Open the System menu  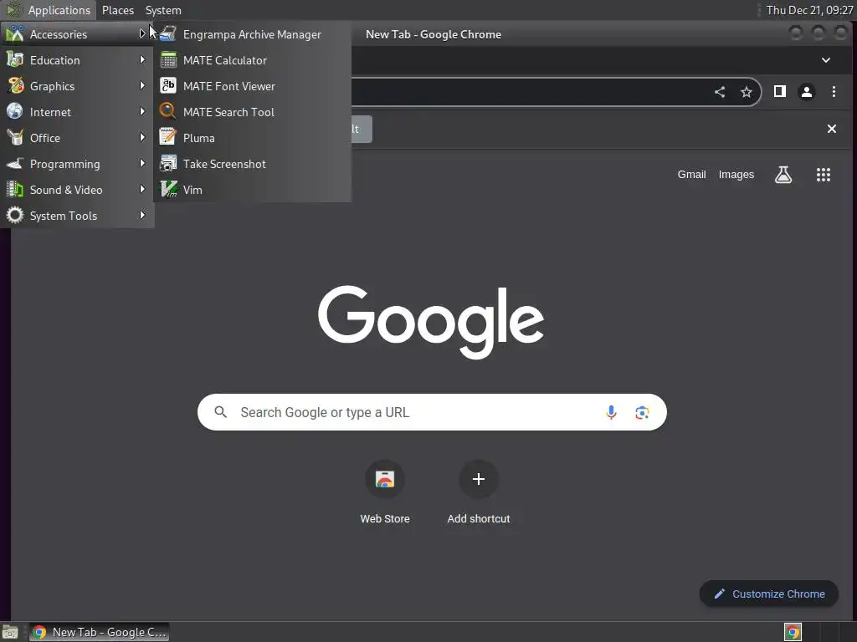click(163, 10)
